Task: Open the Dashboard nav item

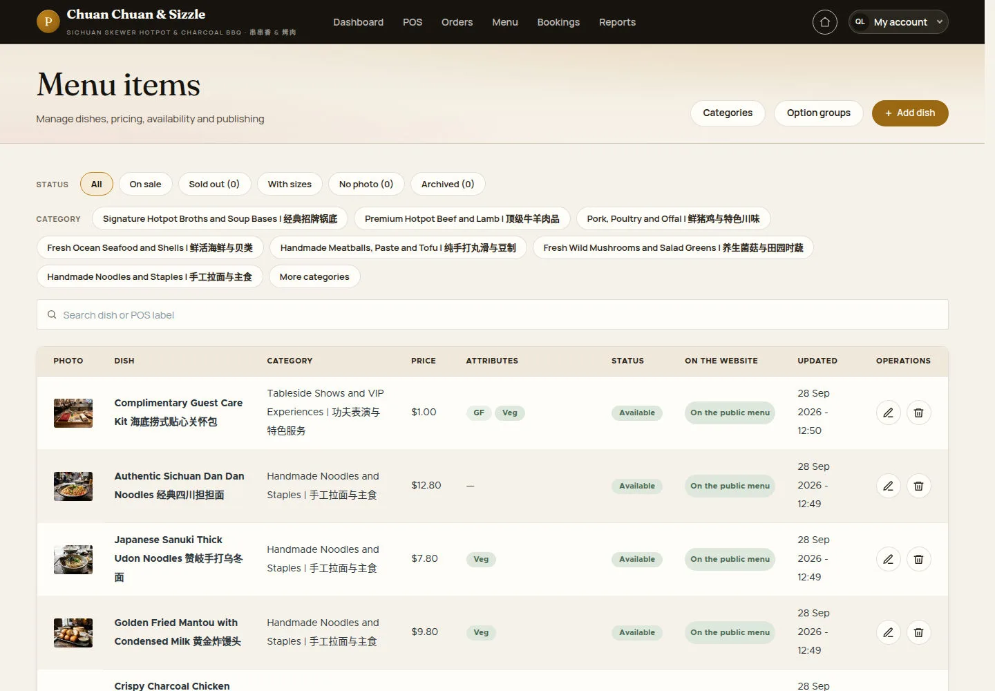Action: 358,22
